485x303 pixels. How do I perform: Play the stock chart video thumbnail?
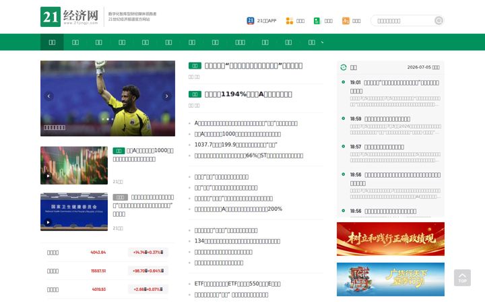pos(48,176)
